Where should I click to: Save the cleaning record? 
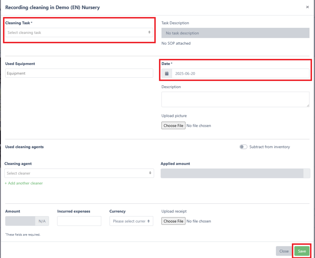pyautogui.click(x=302, y=251)
